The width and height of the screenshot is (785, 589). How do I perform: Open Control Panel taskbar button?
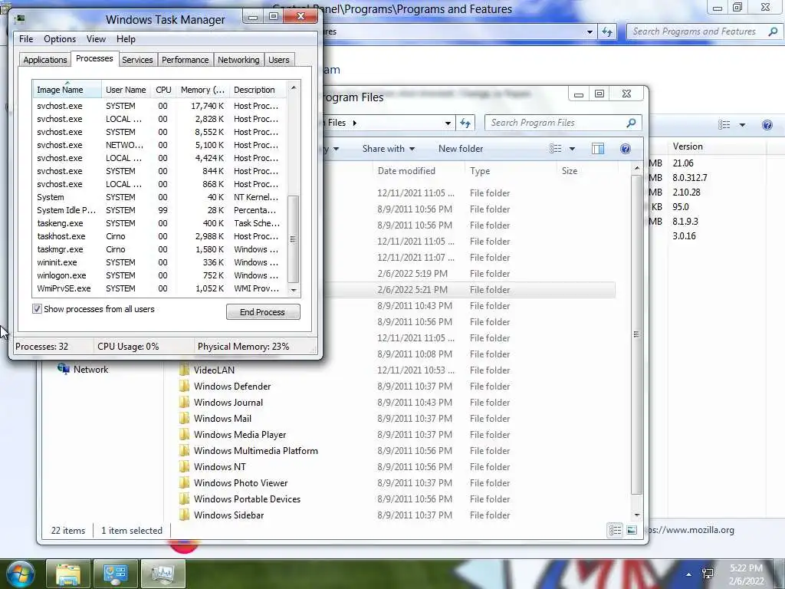(x=116, y=574)
